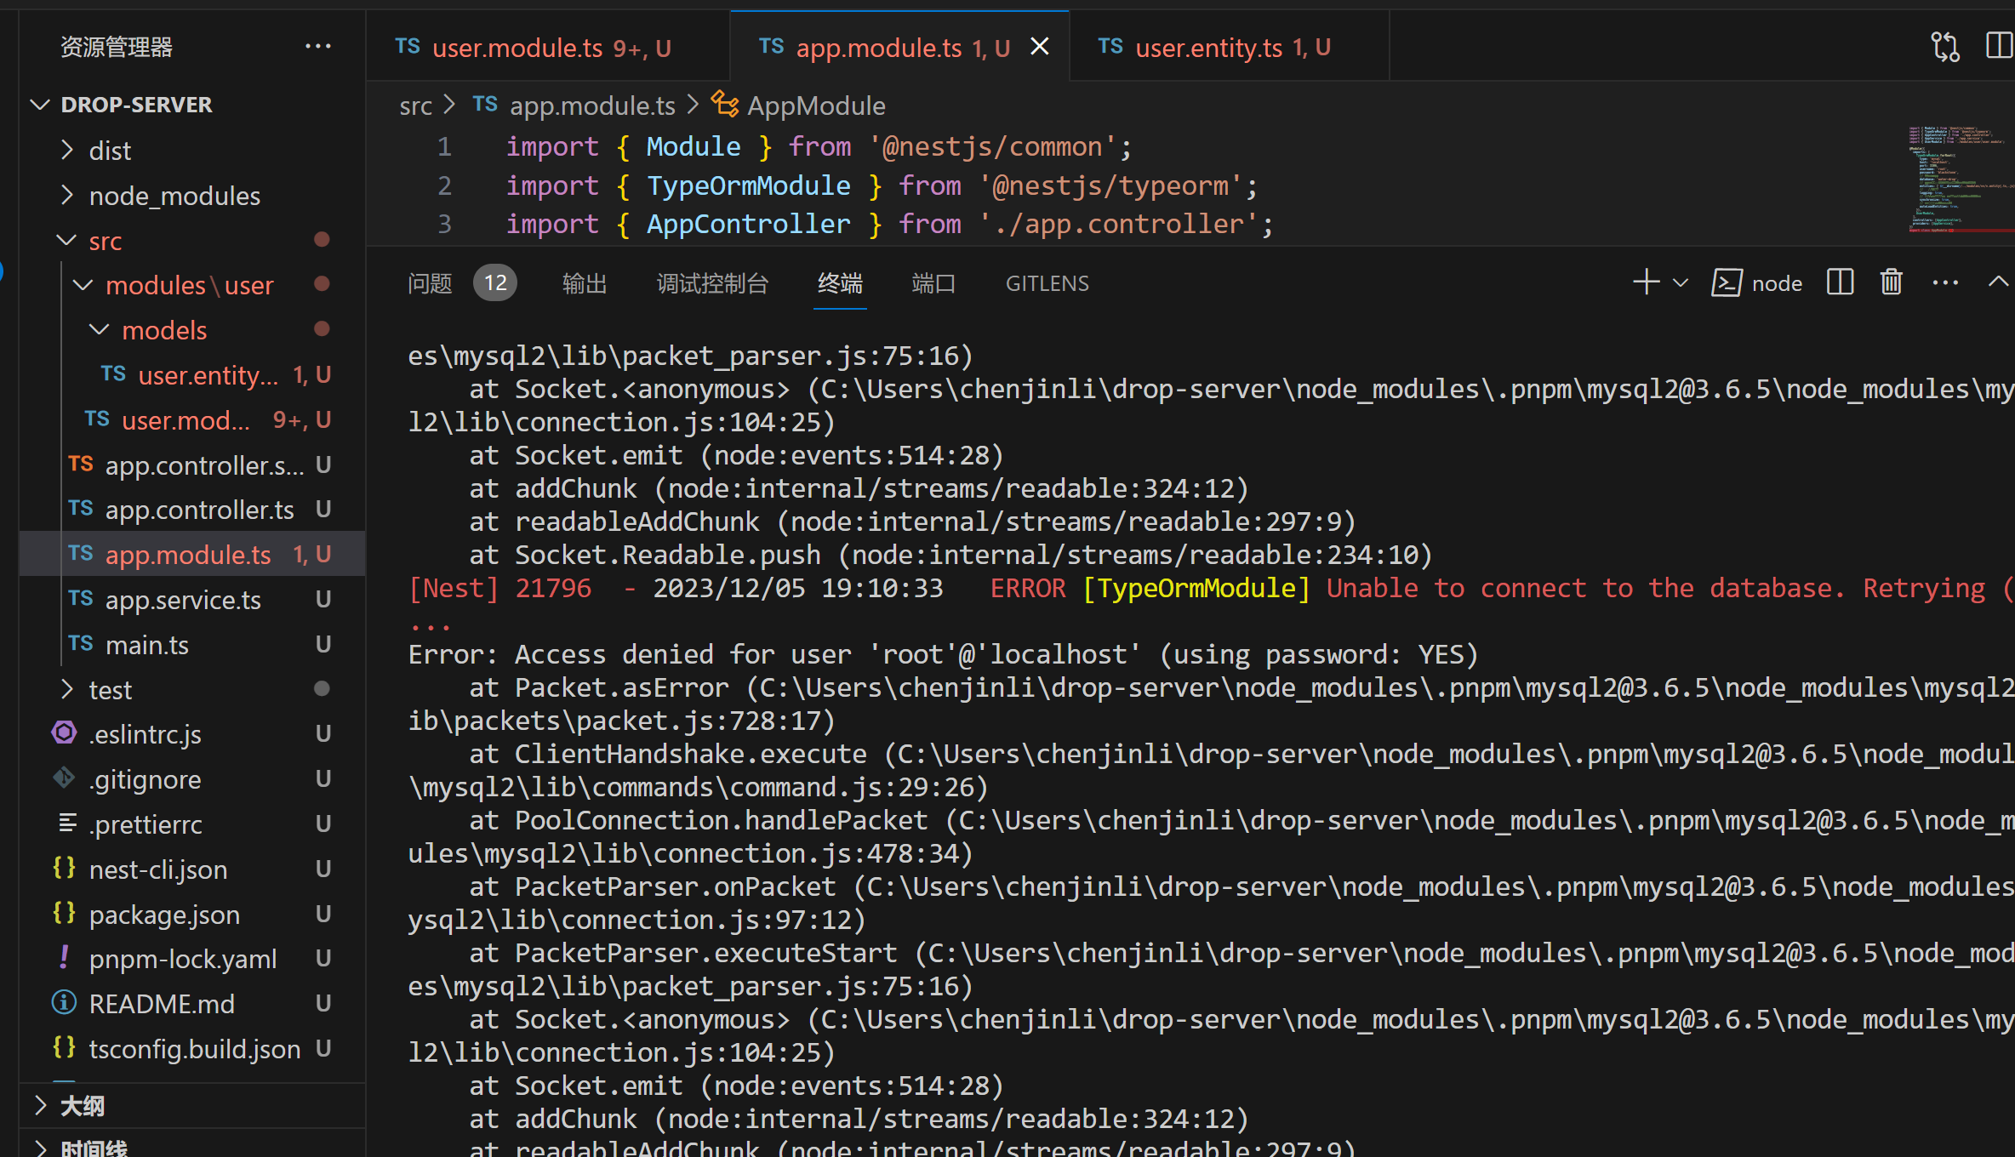Image resolution: width=2015 pixels, height=1157 pixels.
Task: Open app.controller.s... spec file
Action: [x=192, y=465]
